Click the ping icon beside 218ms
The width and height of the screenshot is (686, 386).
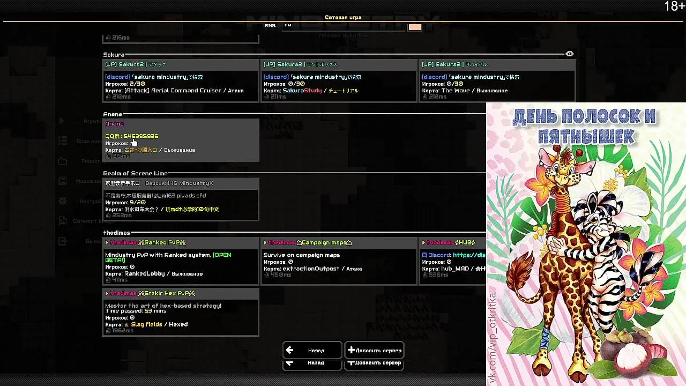point(424,97)
